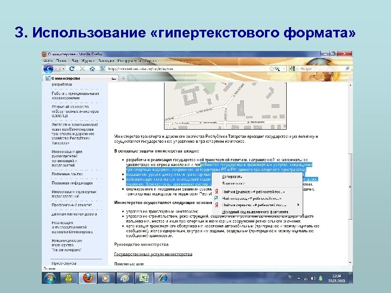Click the Stop loading X icon
Viewport: 391px width, 293px height.
[x=82, y=68]
